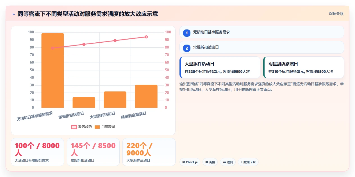355x177 pixels.
Task: Click the 数据卡片 tag
Action: [x=248, y=162]
